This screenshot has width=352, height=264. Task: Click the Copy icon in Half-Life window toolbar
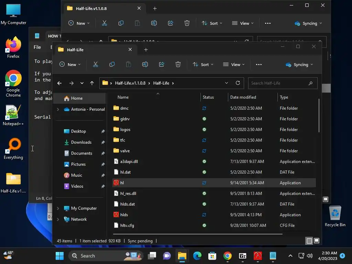(112, 64)
